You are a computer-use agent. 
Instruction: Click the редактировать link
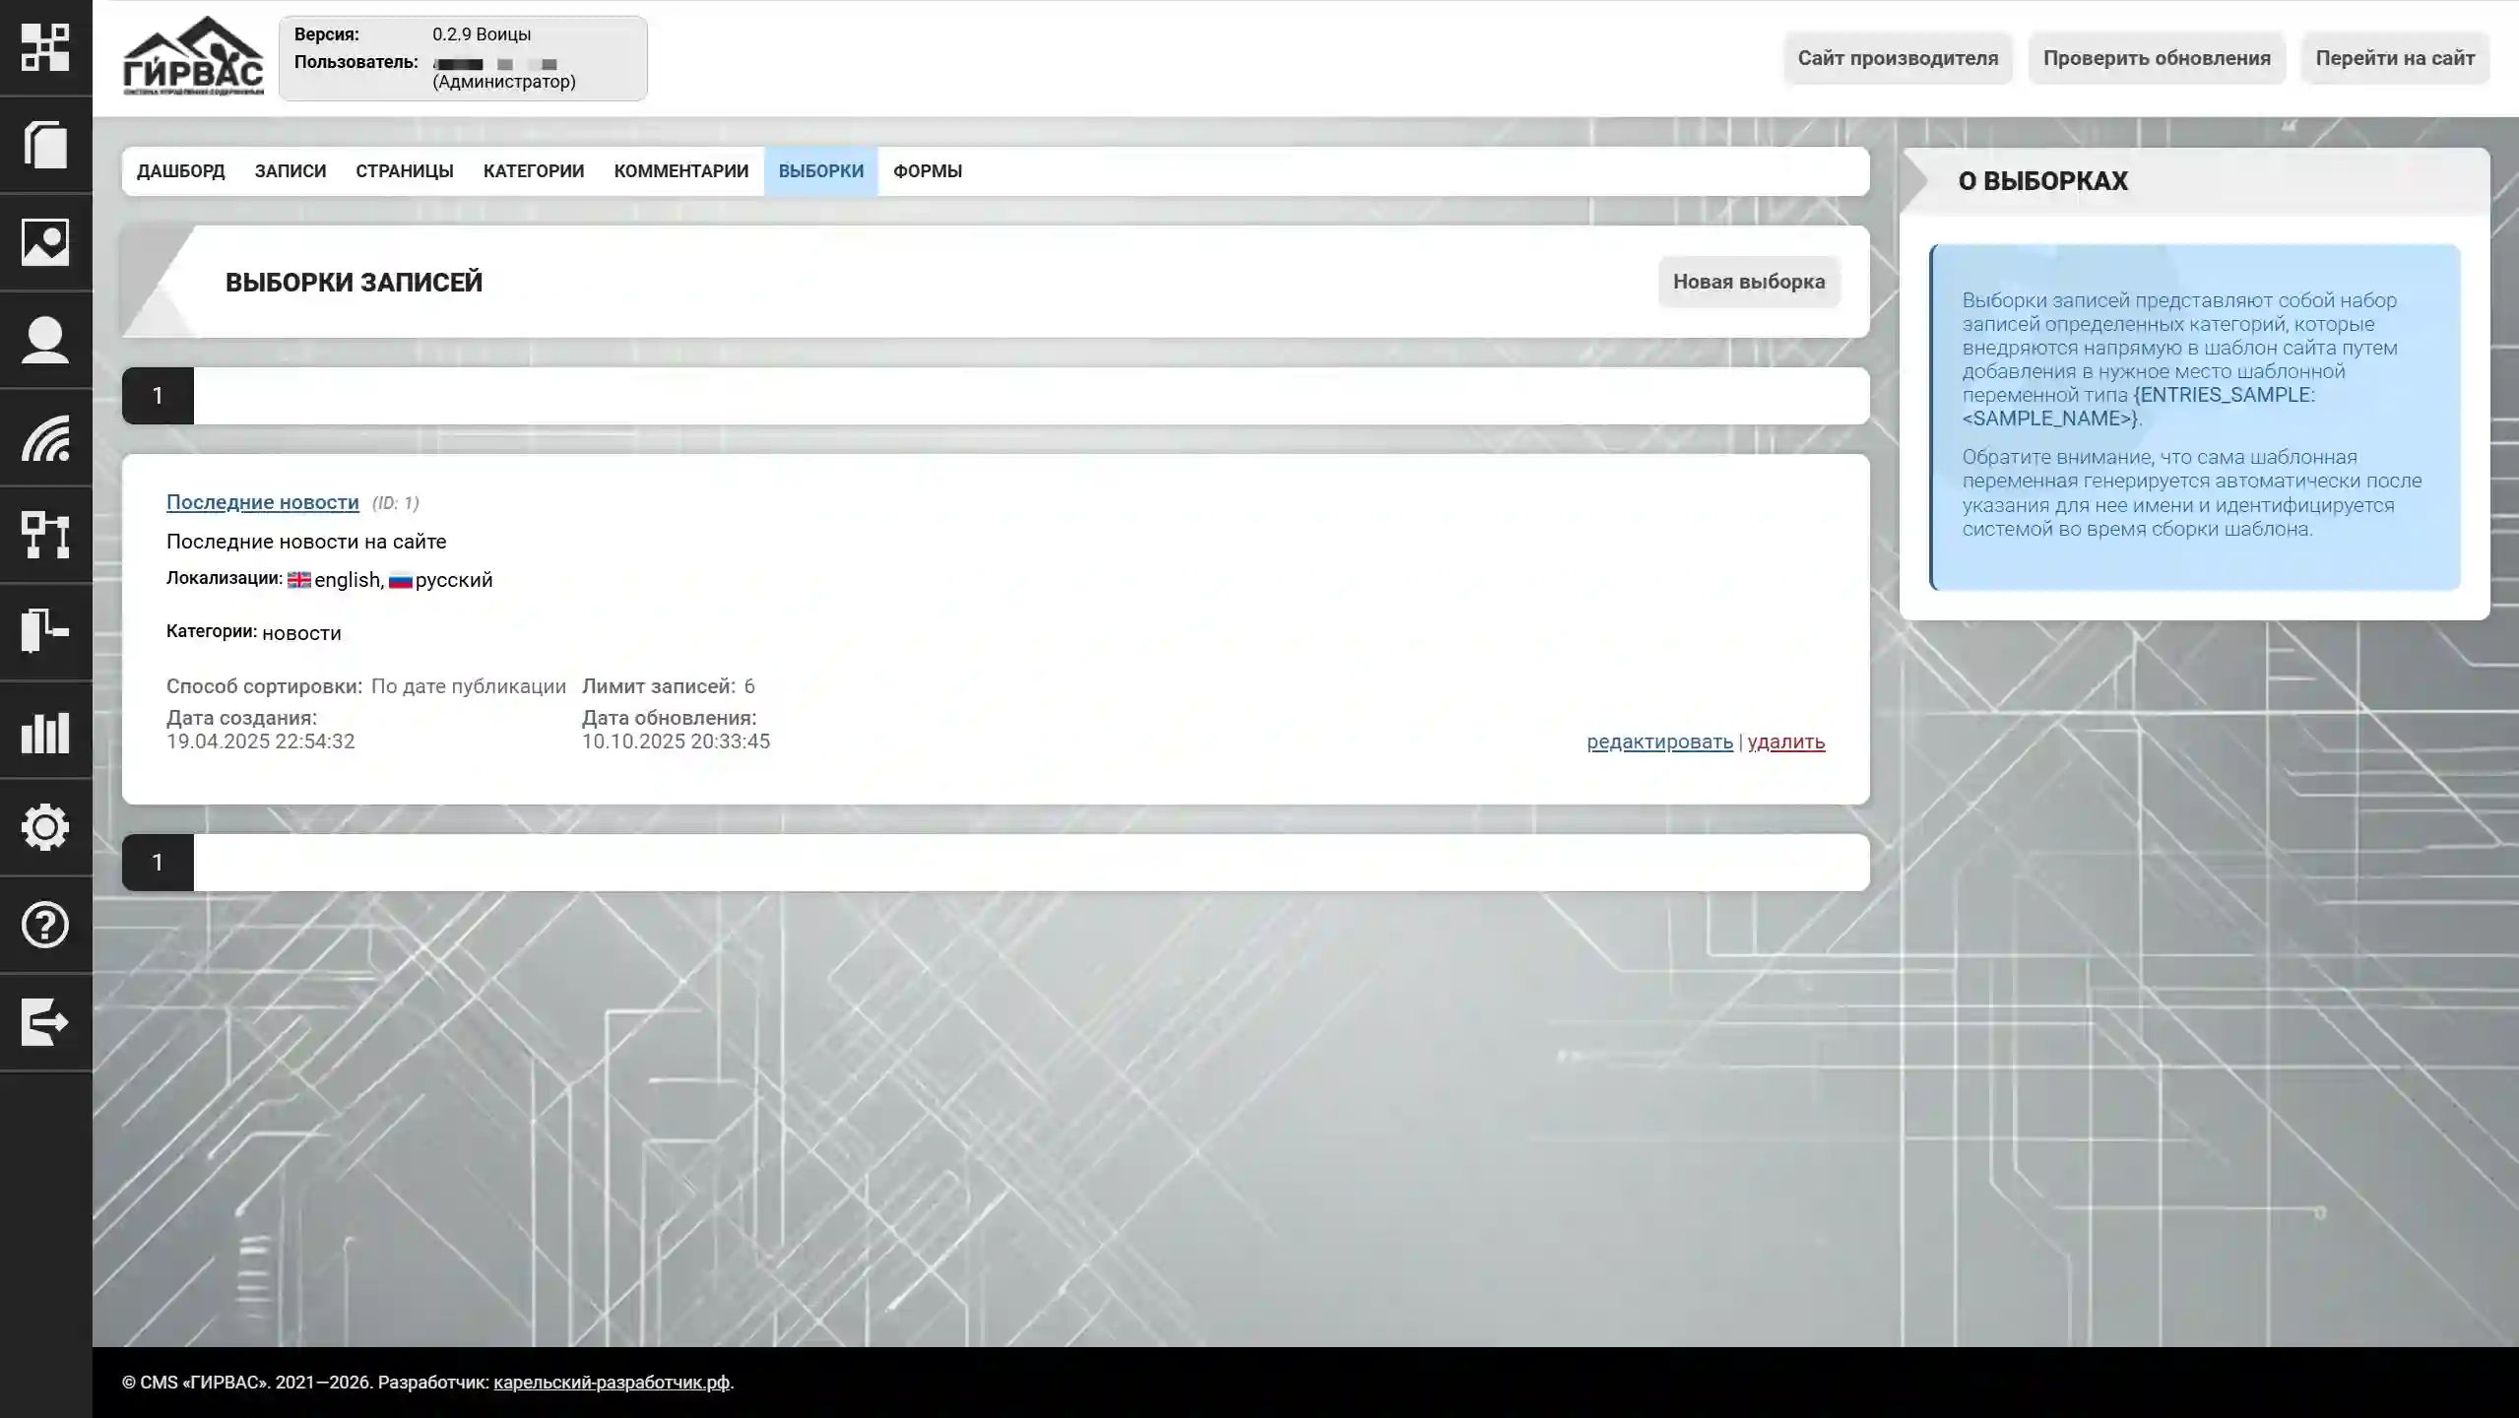[1658, 741]
